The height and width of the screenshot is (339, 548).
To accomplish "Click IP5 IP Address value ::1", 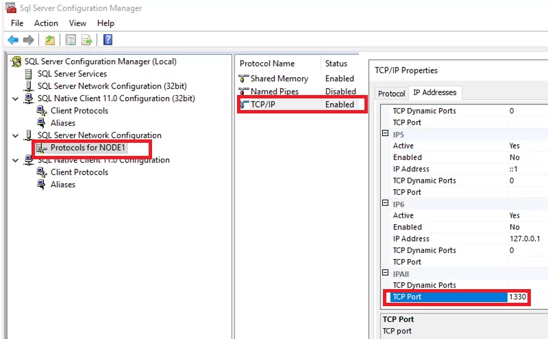I will point(513,169).
